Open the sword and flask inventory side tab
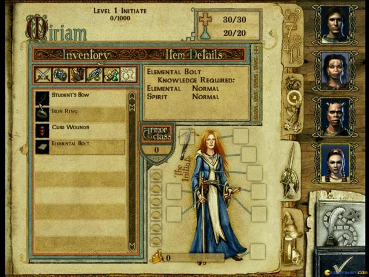The height and width of the screenshot is (277, 369). [291, 172]
